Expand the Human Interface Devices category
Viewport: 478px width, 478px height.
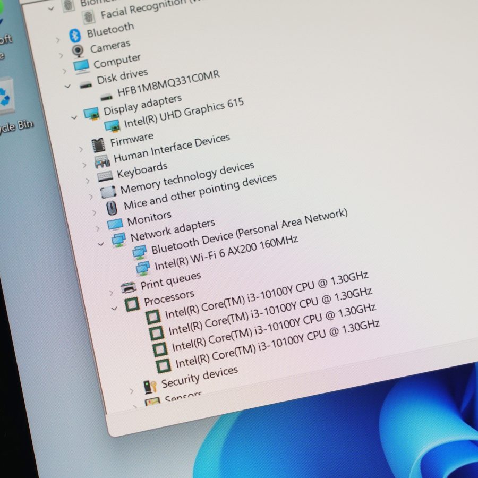84,165
